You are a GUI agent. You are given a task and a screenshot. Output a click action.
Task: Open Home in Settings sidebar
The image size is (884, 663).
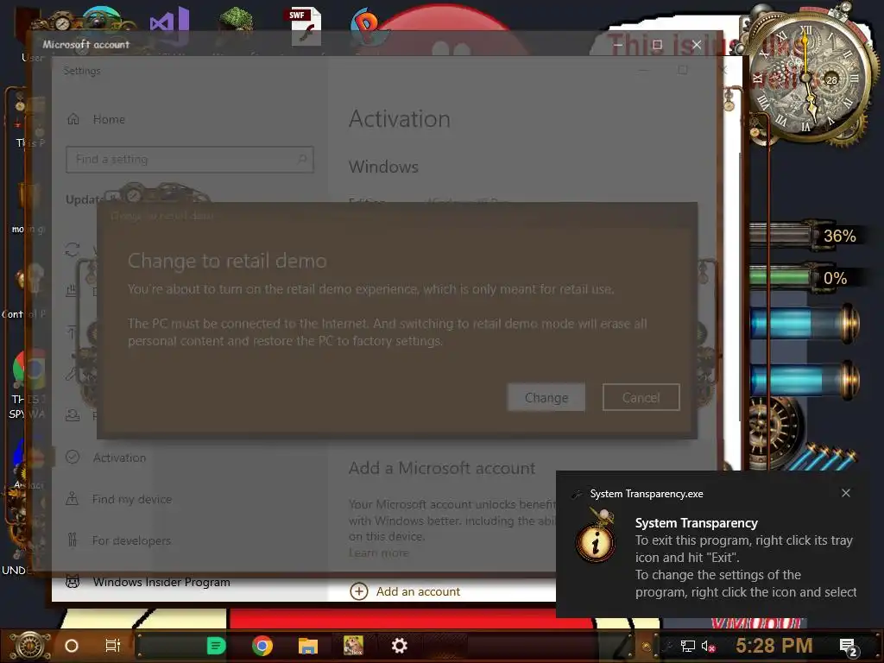pos(109,119)
